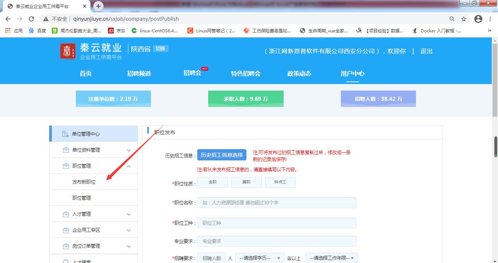Screen dimensions: 498x263
Task: Close the 秦云就业 browser tab
Action: coord(84,6)
